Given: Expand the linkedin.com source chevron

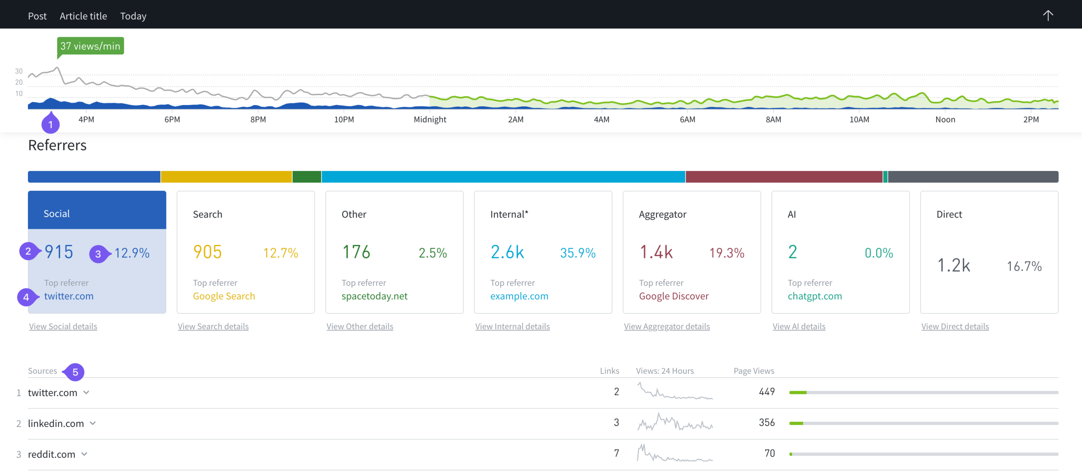Looking at the screenshot, I should [x=93, y=423].
